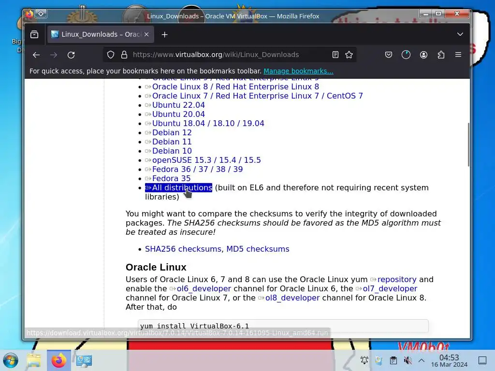Open the system settings taskbar icon

coord(84,360)
